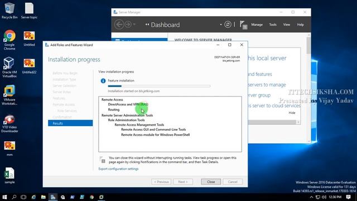Click the network icon in system tray
The image size is (357, 201).
318,197
